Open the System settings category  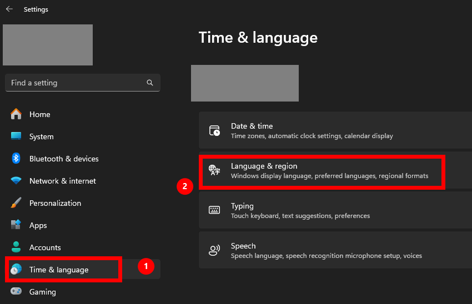[41, 136]
